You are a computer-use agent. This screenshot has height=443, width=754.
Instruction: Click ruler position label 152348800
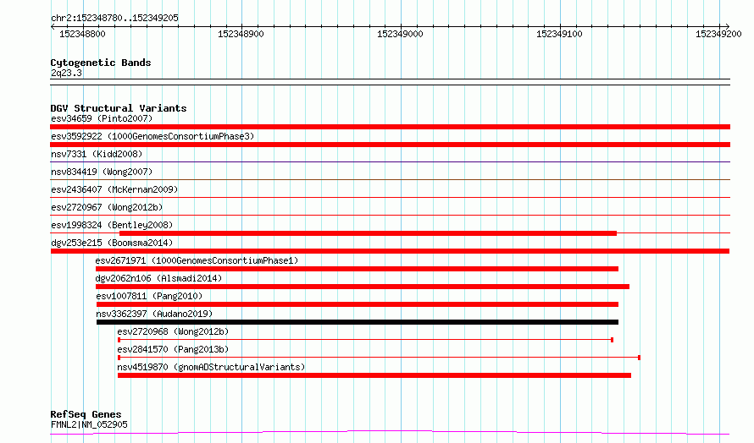(82, 34)
